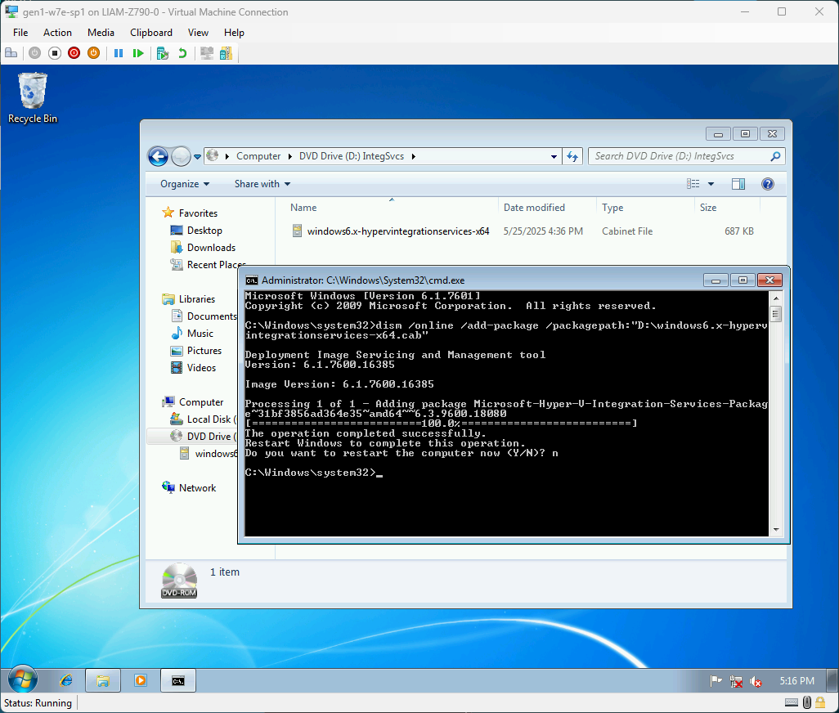This screenshot has height=713, width=839.
Task: Launch Internet Explorer from the taskbar
Action: pos(65,681)
